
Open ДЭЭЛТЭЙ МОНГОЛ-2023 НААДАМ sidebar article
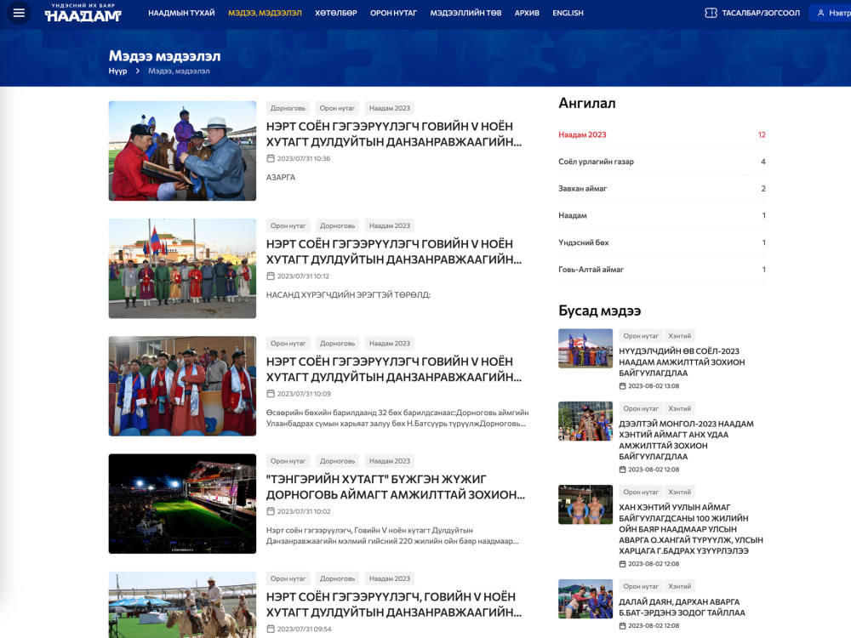(687, 440)
